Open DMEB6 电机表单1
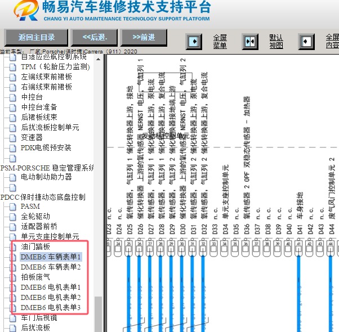Screen dimensions: 339x332 click(51, 288)
